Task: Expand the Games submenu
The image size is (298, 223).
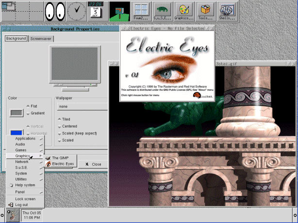Action: [x=25, y=150]
